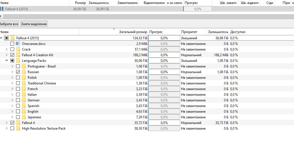Image resolution: width=294 pixels, height=157 pixels.
Task: Click the torrent progress bar showing 0,0%
Action: [198, 9]
